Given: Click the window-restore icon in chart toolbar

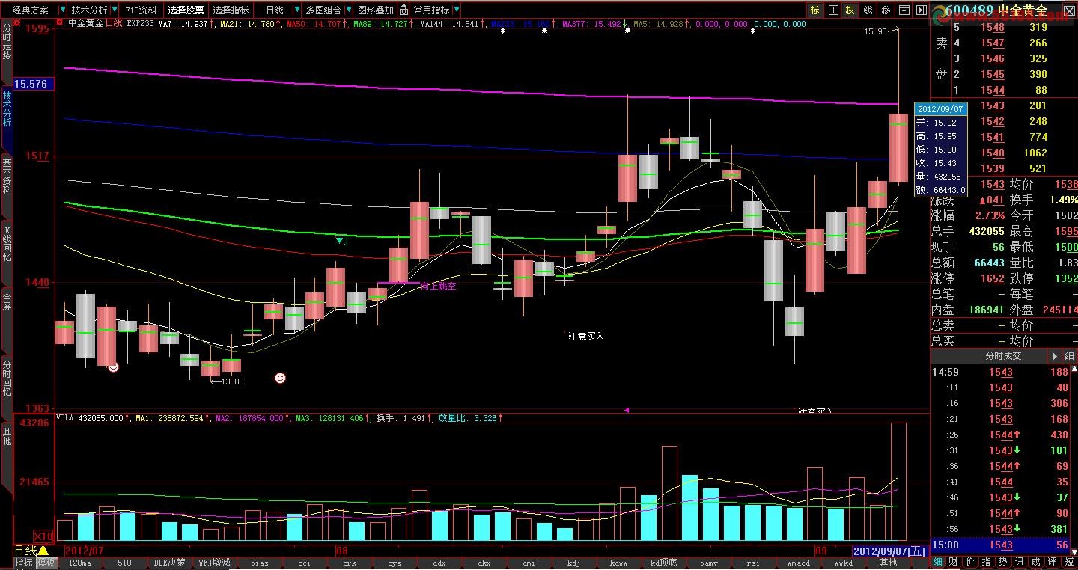Looking at the screenshot, I should [904, 10].
